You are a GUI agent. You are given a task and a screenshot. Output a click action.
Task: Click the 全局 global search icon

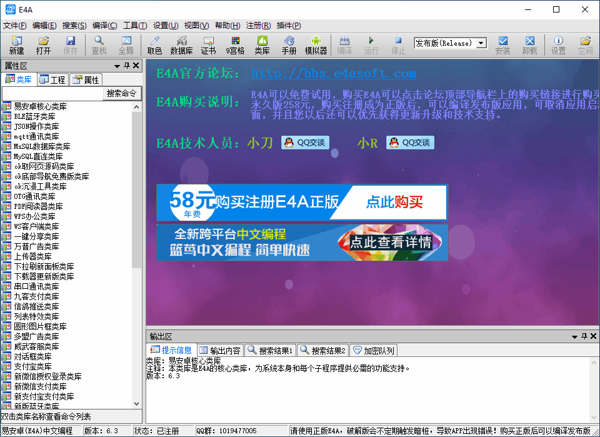[126, 45]
